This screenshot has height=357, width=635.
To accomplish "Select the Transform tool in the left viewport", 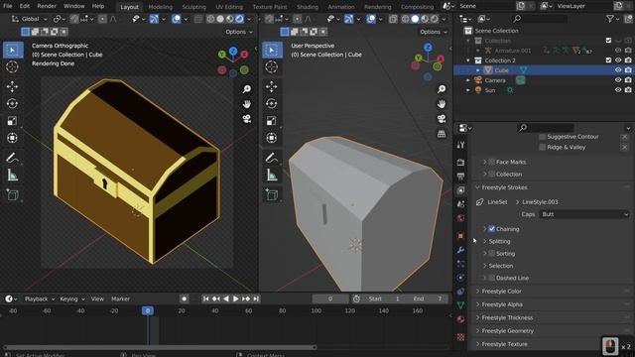I will point(12,138).
